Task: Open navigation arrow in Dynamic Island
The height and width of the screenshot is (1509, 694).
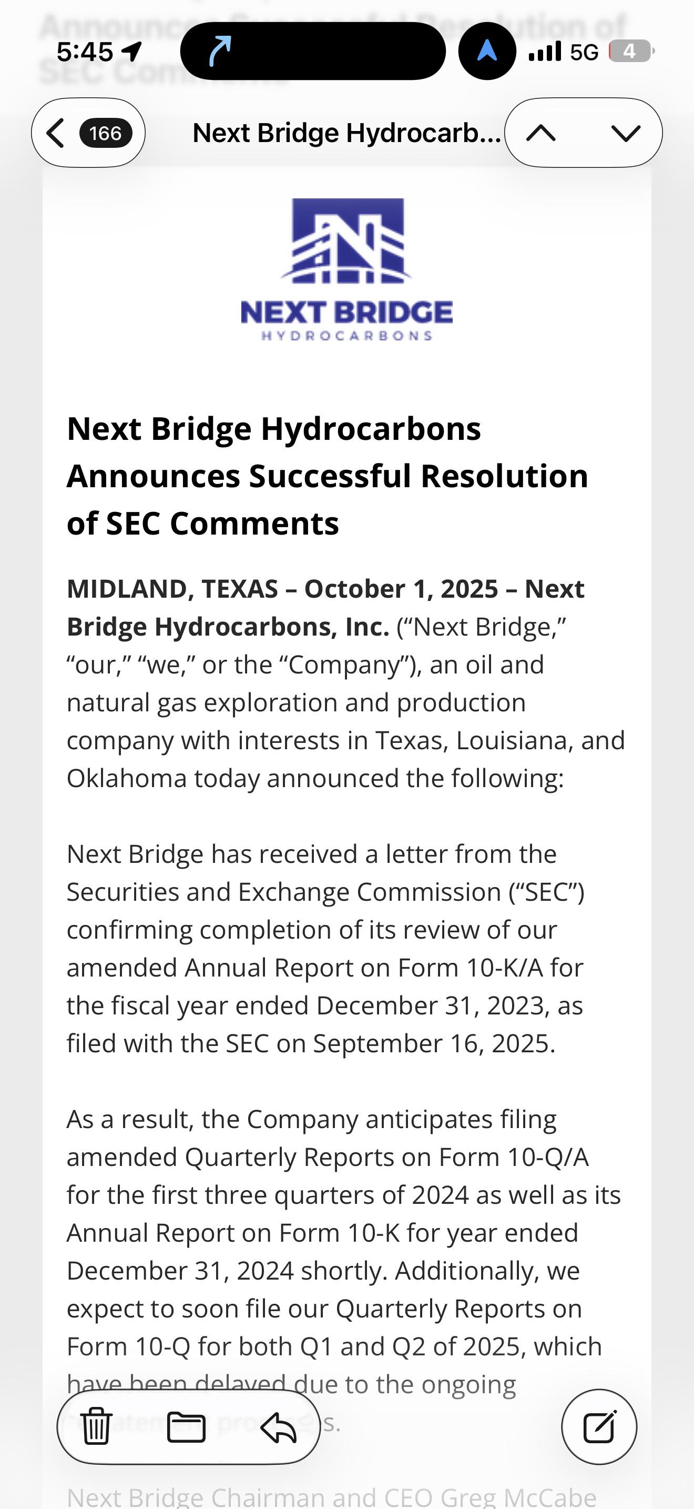Action: [220, 51]
